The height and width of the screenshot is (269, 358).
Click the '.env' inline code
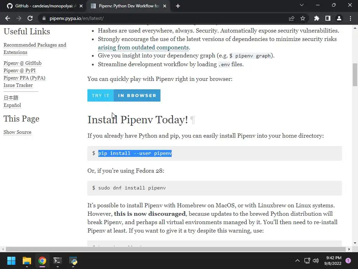[224, 64]
